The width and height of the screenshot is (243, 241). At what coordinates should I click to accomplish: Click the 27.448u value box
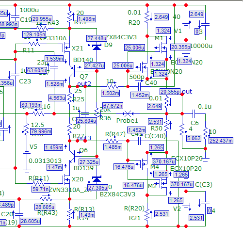point(97,38)
